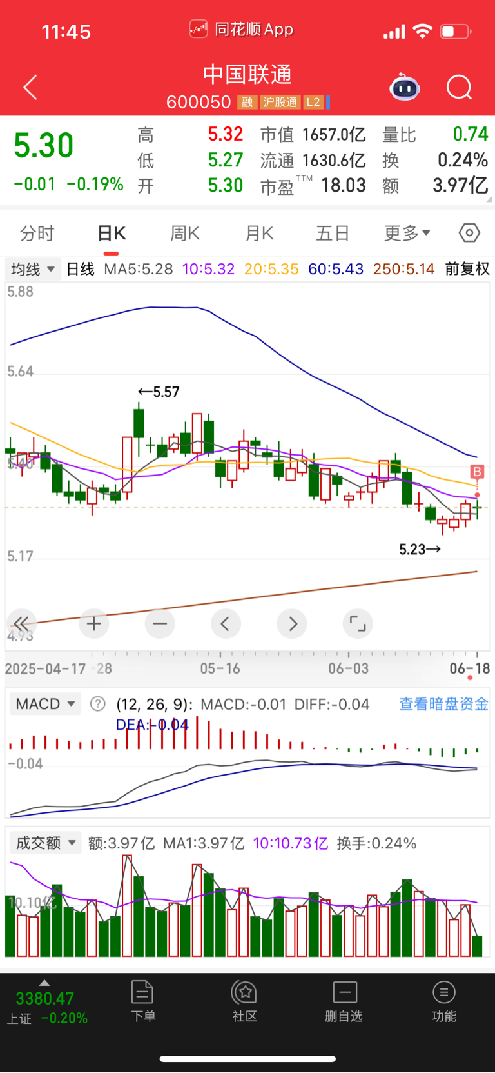
Task: Tap the 10:10.73亿 turnover average label
Action: [x=291, y=843]
